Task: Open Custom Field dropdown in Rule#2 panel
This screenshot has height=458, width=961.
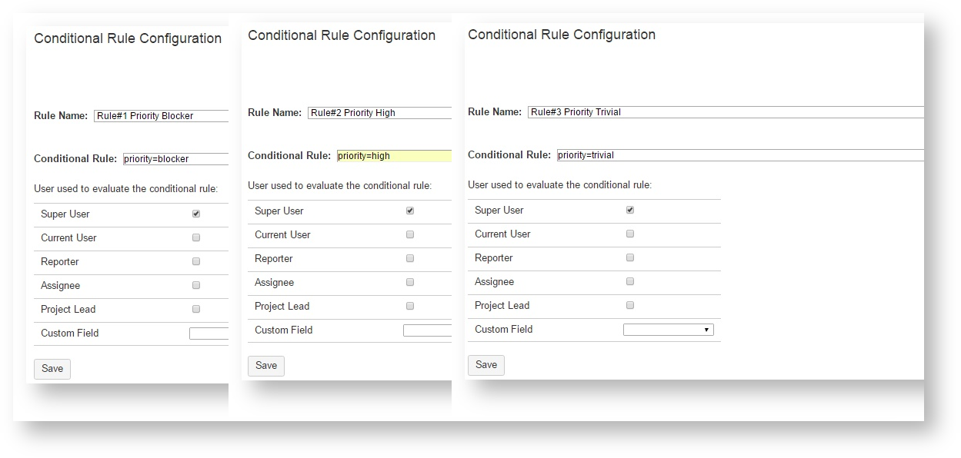Action: tap(426, 330)
